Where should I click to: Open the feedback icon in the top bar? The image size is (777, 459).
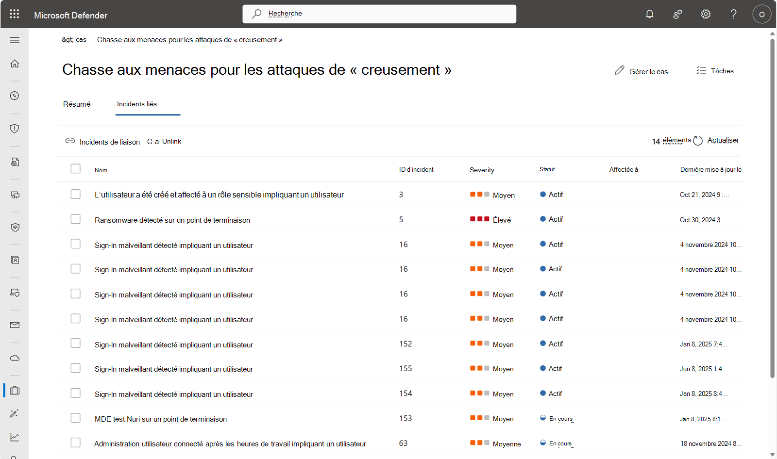677,14
